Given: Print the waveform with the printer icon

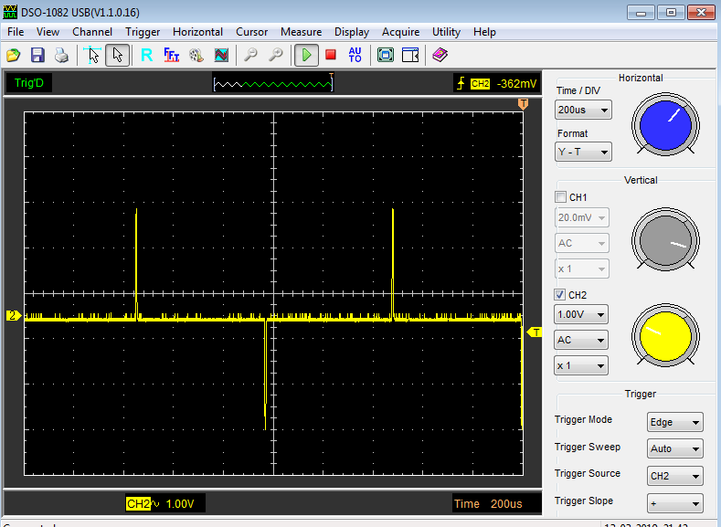Looking at the screenshot, I should [x=61, y=55].
